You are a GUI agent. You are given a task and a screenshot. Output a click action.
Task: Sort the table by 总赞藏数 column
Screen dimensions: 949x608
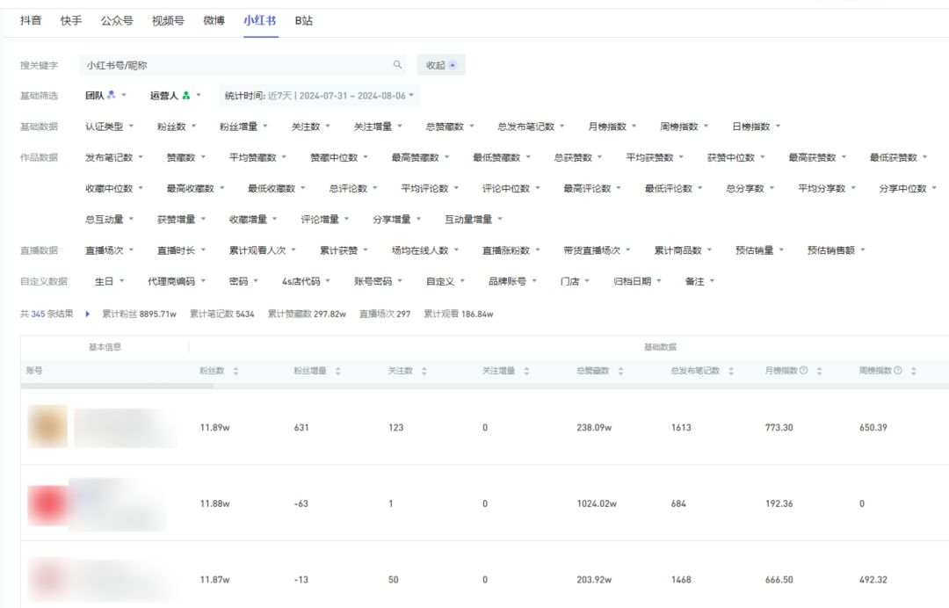(x=621, y=371)
